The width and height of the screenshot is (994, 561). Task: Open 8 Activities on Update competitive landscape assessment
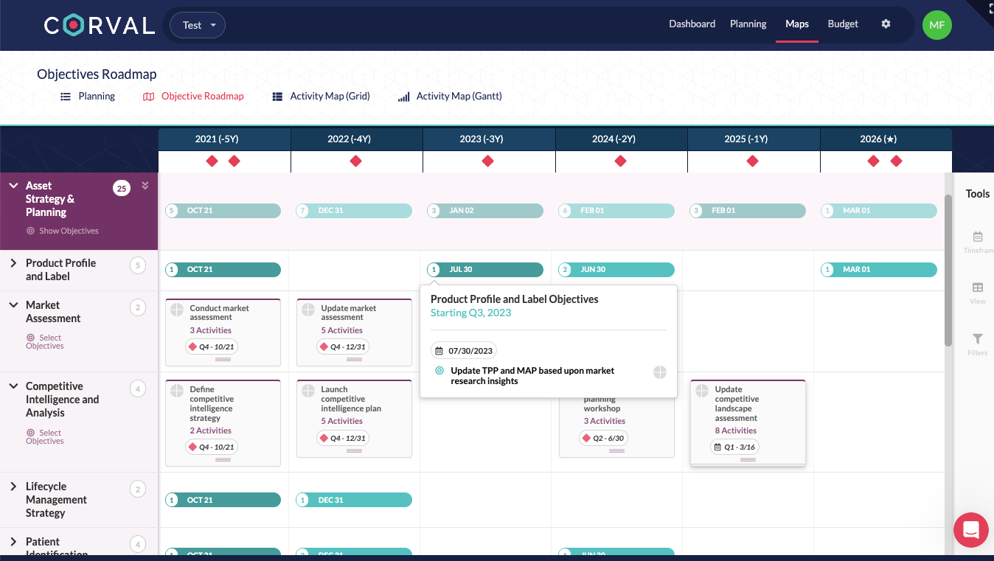[x=735, y=431]
